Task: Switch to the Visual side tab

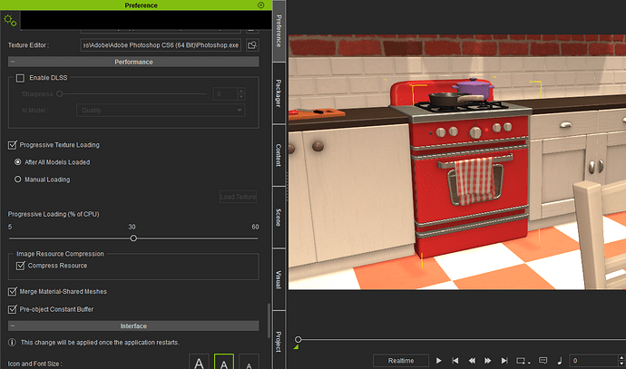Action: coord(279,279)
